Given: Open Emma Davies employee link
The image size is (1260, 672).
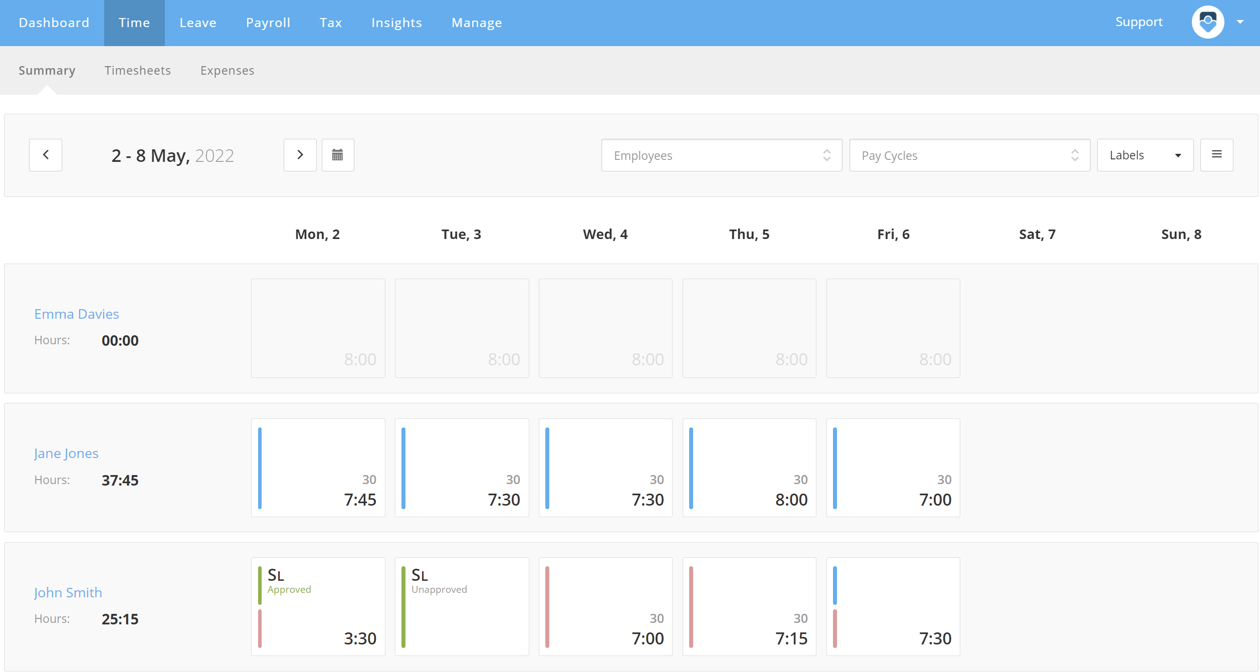Looking at the screenshot, I should (x=77, y=314).
